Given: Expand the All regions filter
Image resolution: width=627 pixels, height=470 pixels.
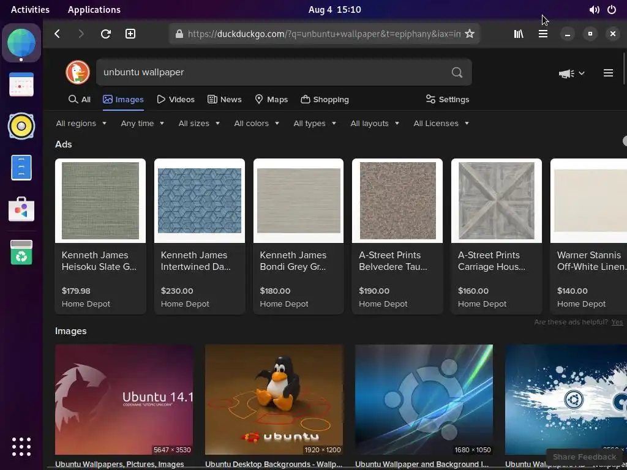Looking at the screenshot, I should pyautogui.click(x=81, y=124).
